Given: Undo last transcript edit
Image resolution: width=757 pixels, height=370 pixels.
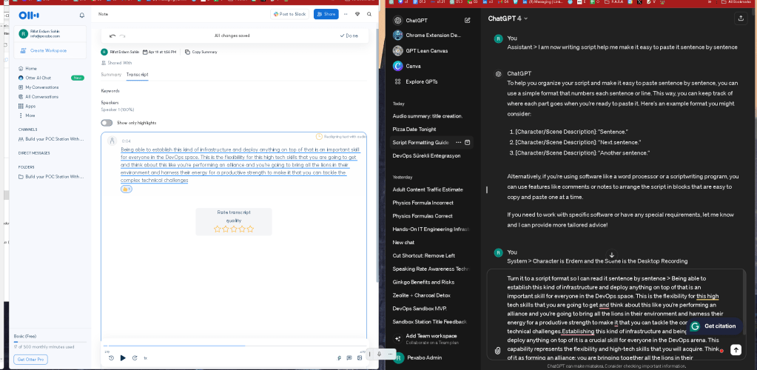Looking at the screenshot, I should (x=112, y=36).
